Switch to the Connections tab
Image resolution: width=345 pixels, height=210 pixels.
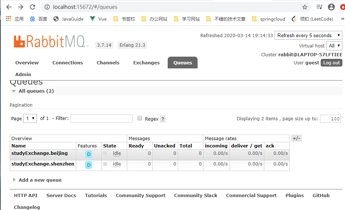point(67,63)
